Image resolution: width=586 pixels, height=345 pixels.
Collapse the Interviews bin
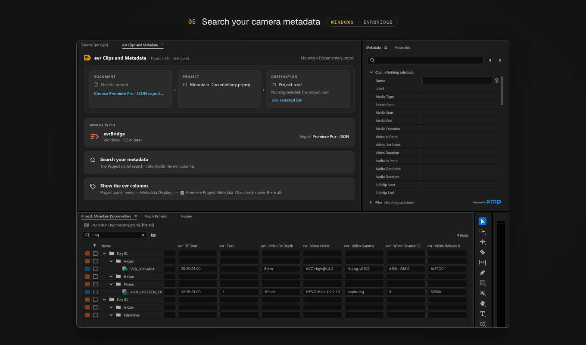click(111, 315)
